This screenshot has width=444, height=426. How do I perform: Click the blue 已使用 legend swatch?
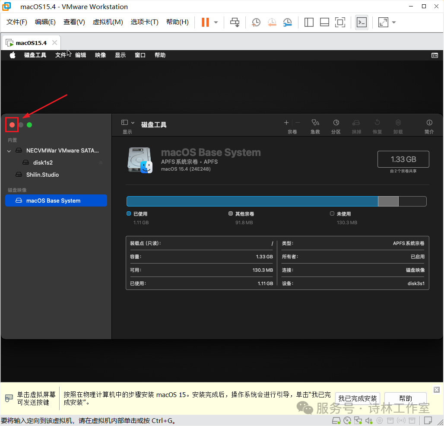click(x=129, y=213)
